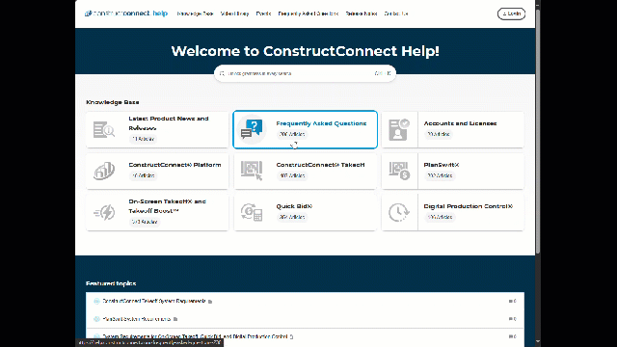Open the Knowledge Base menu item
This screenshot has height=347, width=617.
pyautogui.click(x=195, y=13)
